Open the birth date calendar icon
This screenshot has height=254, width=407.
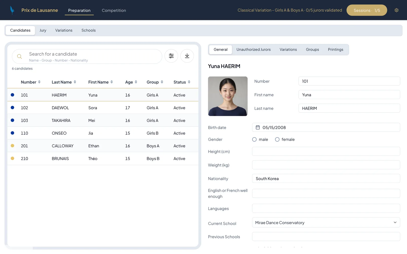(x=258, y=127)
